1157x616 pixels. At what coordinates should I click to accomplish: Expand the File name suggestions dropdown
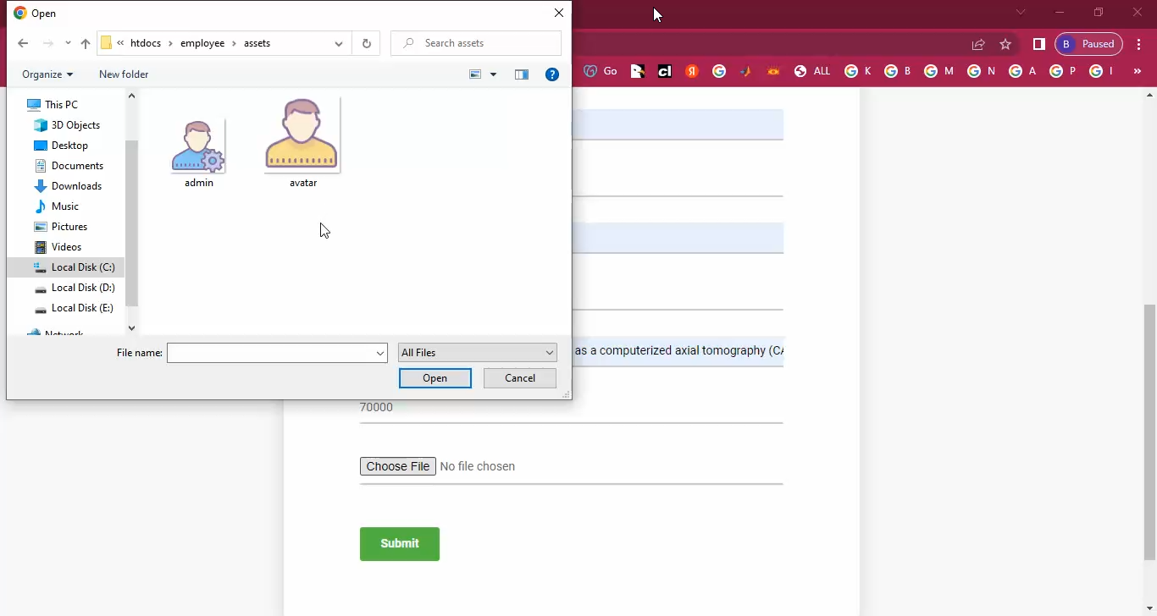pos(380,353)
